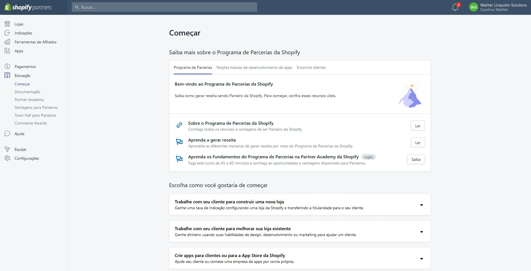
Task: Click Ler button for Sobre o Programa
Action: click(418, 126)
